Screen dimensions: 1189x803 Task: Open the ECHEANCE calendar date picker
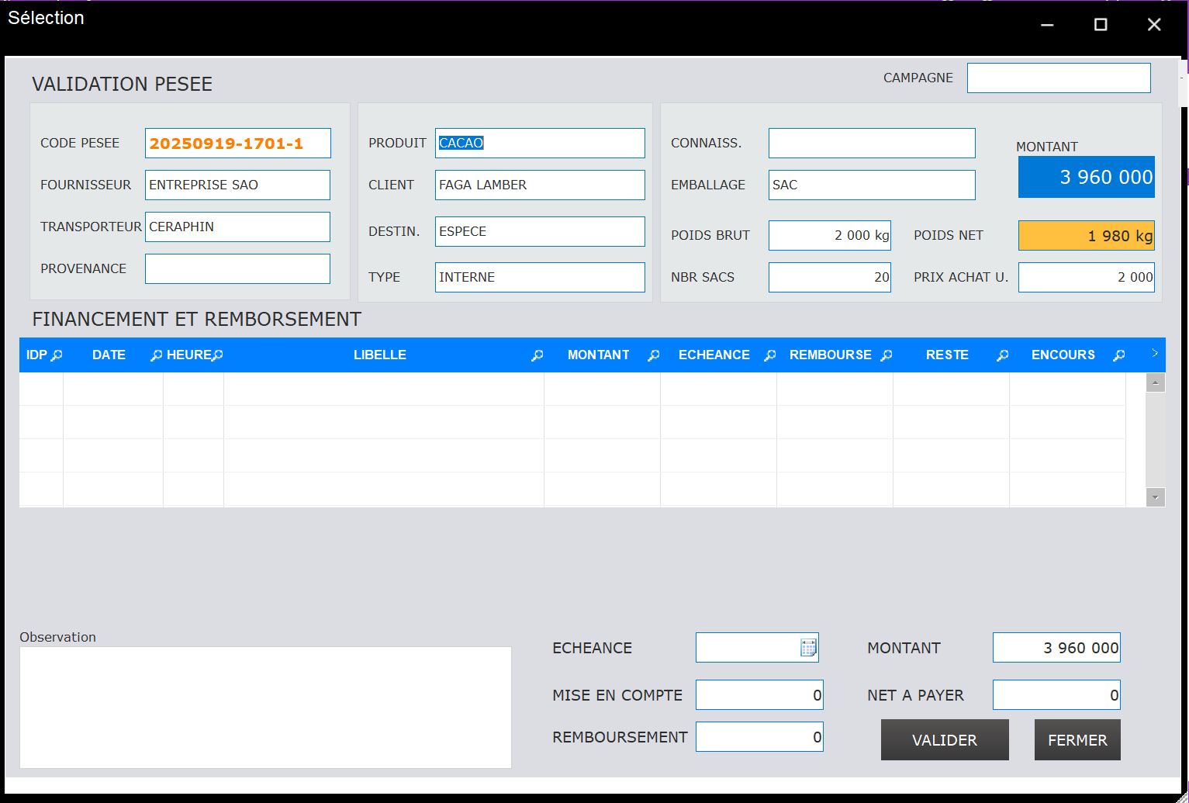pyautogui.click(x=808, y=648)
